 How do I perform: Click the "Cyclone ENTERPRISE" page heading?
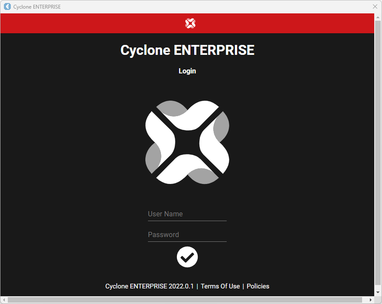click(x=187, y=50)
